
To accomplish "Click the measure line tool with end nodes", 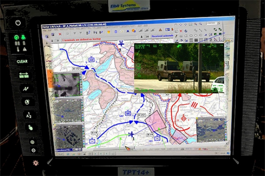I will (x=200, y=30).
